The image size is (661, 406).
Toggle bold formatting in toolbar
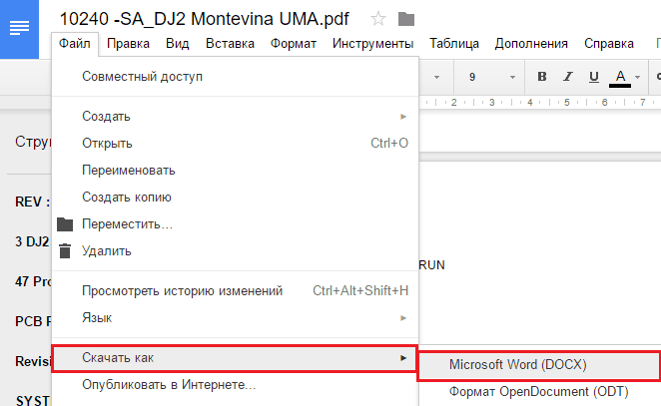coord(542,77)
